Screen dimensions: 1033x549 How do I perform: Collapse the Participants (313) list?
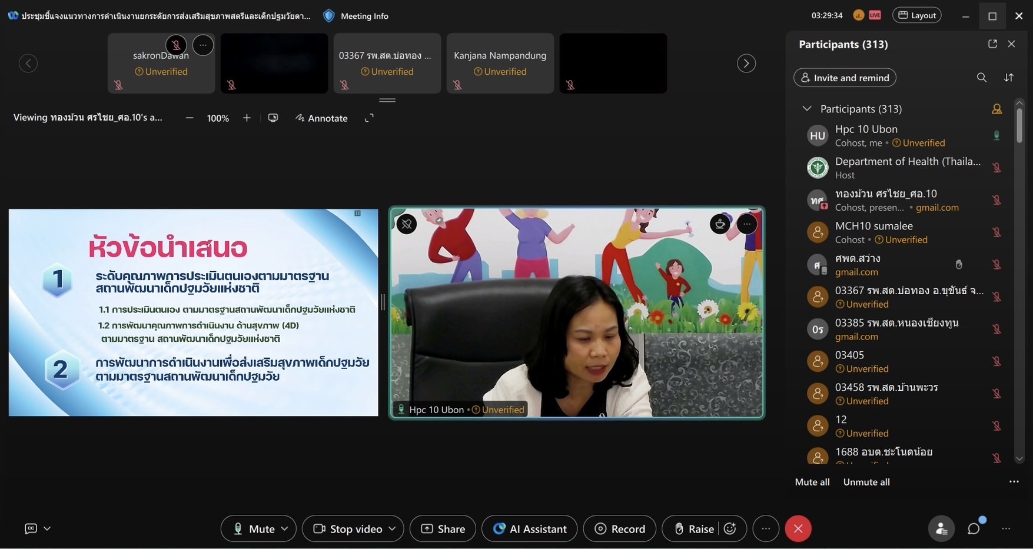[807, 109]
